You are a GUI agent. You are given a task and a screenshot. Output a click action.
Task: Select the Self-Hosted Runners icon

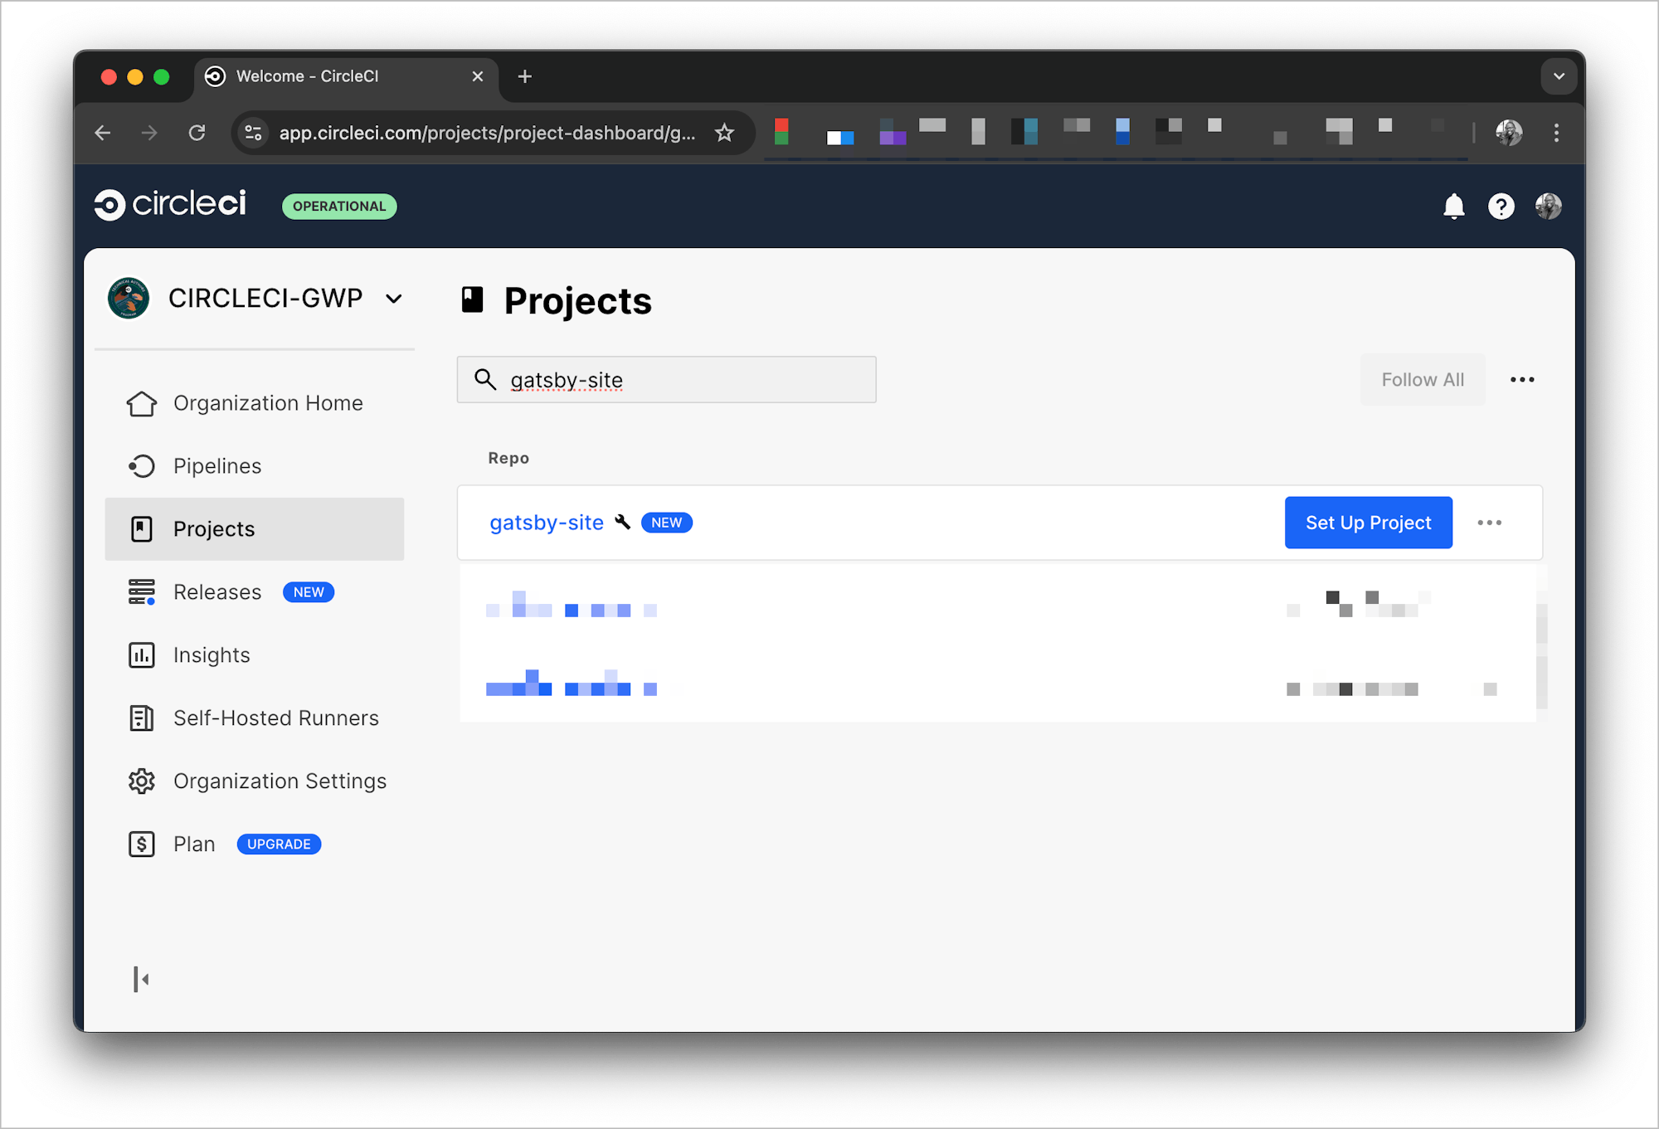pyautogui.click(x=142, y=718)
